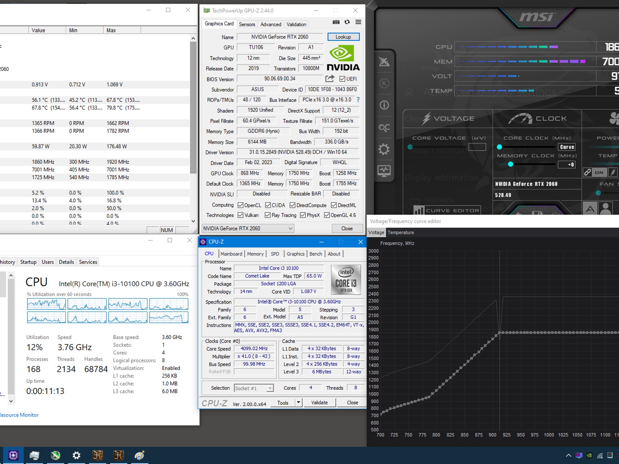Toggle the DirectCompute checkbox
Screen dimensions: 619x464
pyautogui.click(x=292, y=205)
